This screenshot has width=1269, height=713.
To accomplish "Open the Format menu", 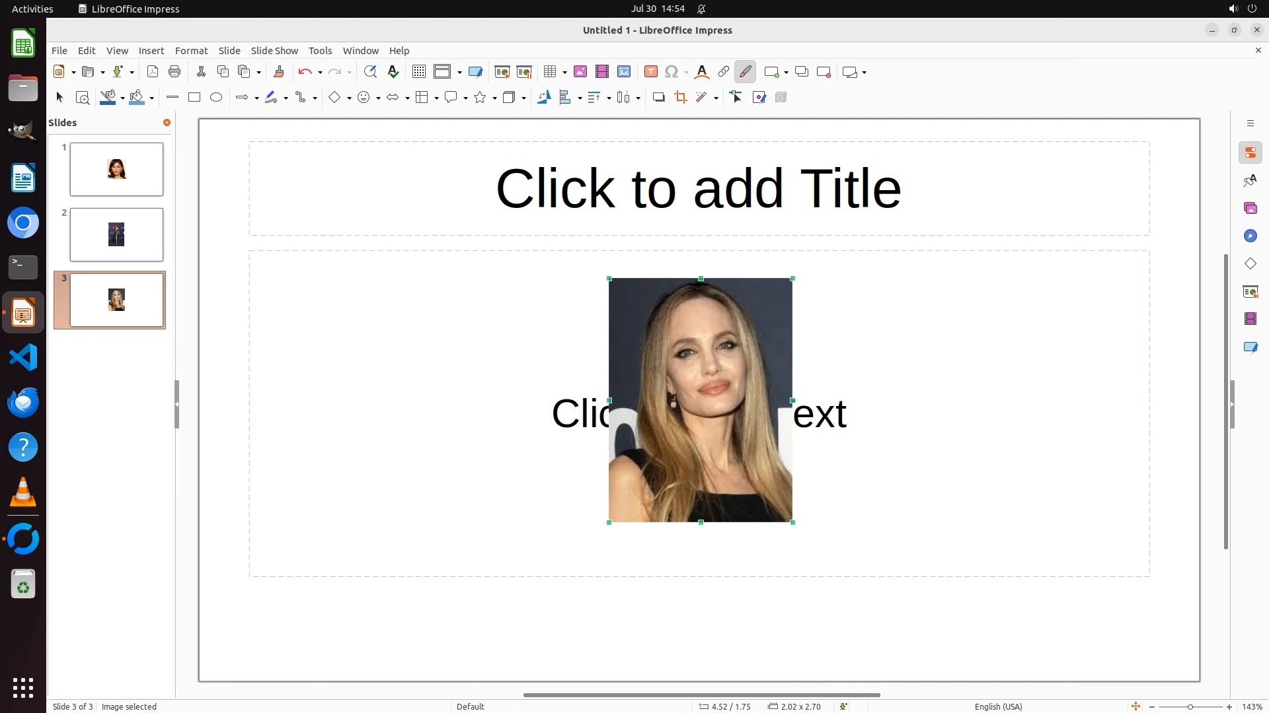I will coord(191,51).
